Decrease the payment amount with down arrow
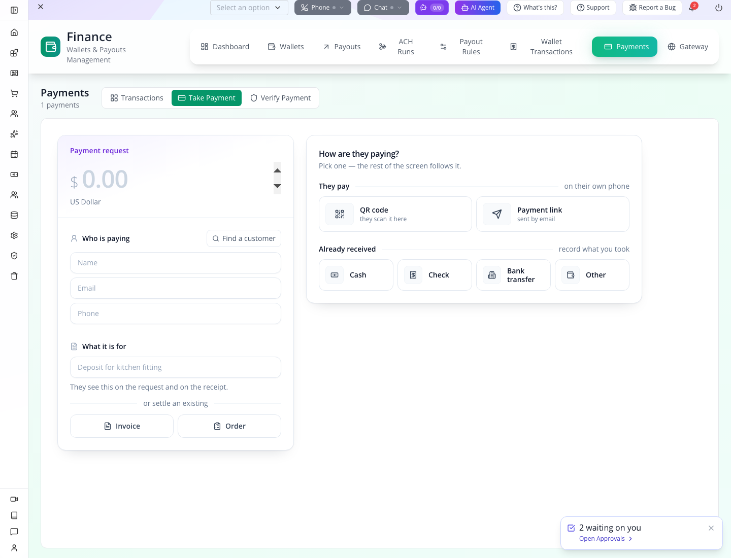731x558 pixels. pyautogui.click(x=277, y=186)
